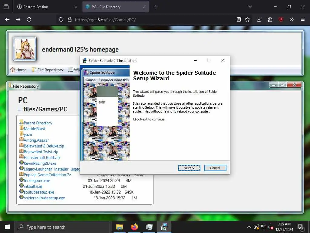The image size is (310, 233).
Task: Download Bejeweled 2 Deluxe.zip
Action: tap(44, 146)
